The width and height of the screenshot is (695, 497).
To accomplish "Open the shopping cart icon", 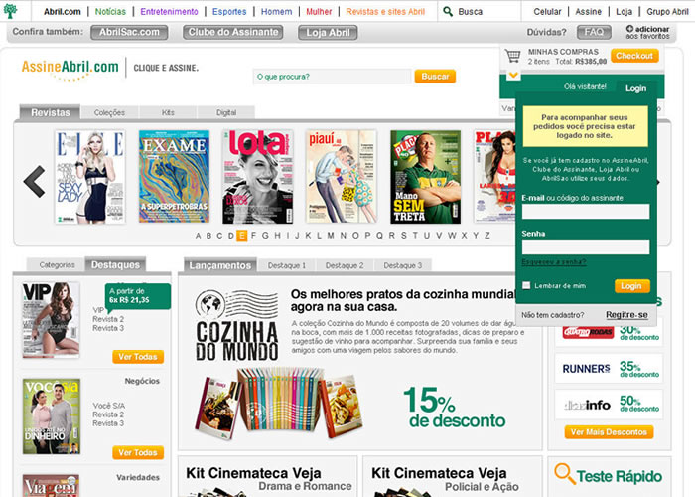I will (x=513, y=57).
